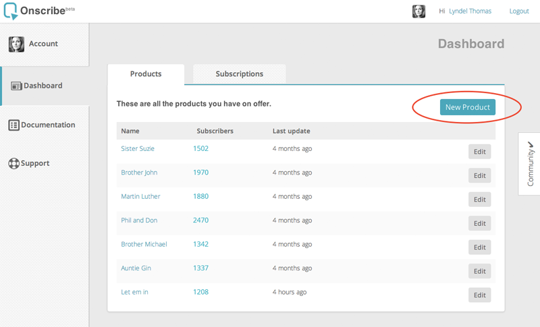Open the Let em in product
The height and width of the screenshot is (327, 540).
point(134,292)
